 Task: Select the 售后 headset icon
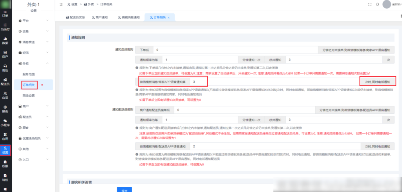pos(5,68)
